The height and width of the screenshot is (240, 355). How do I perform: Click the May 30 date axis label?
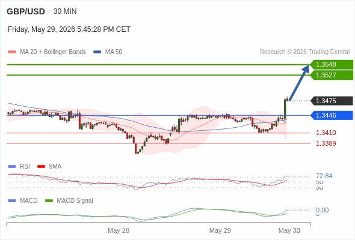(289, 230)
